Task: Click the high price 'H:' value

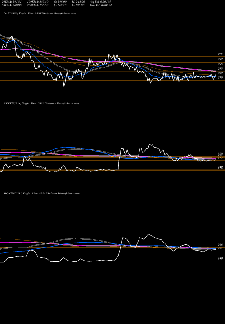Action: (78, 2)
